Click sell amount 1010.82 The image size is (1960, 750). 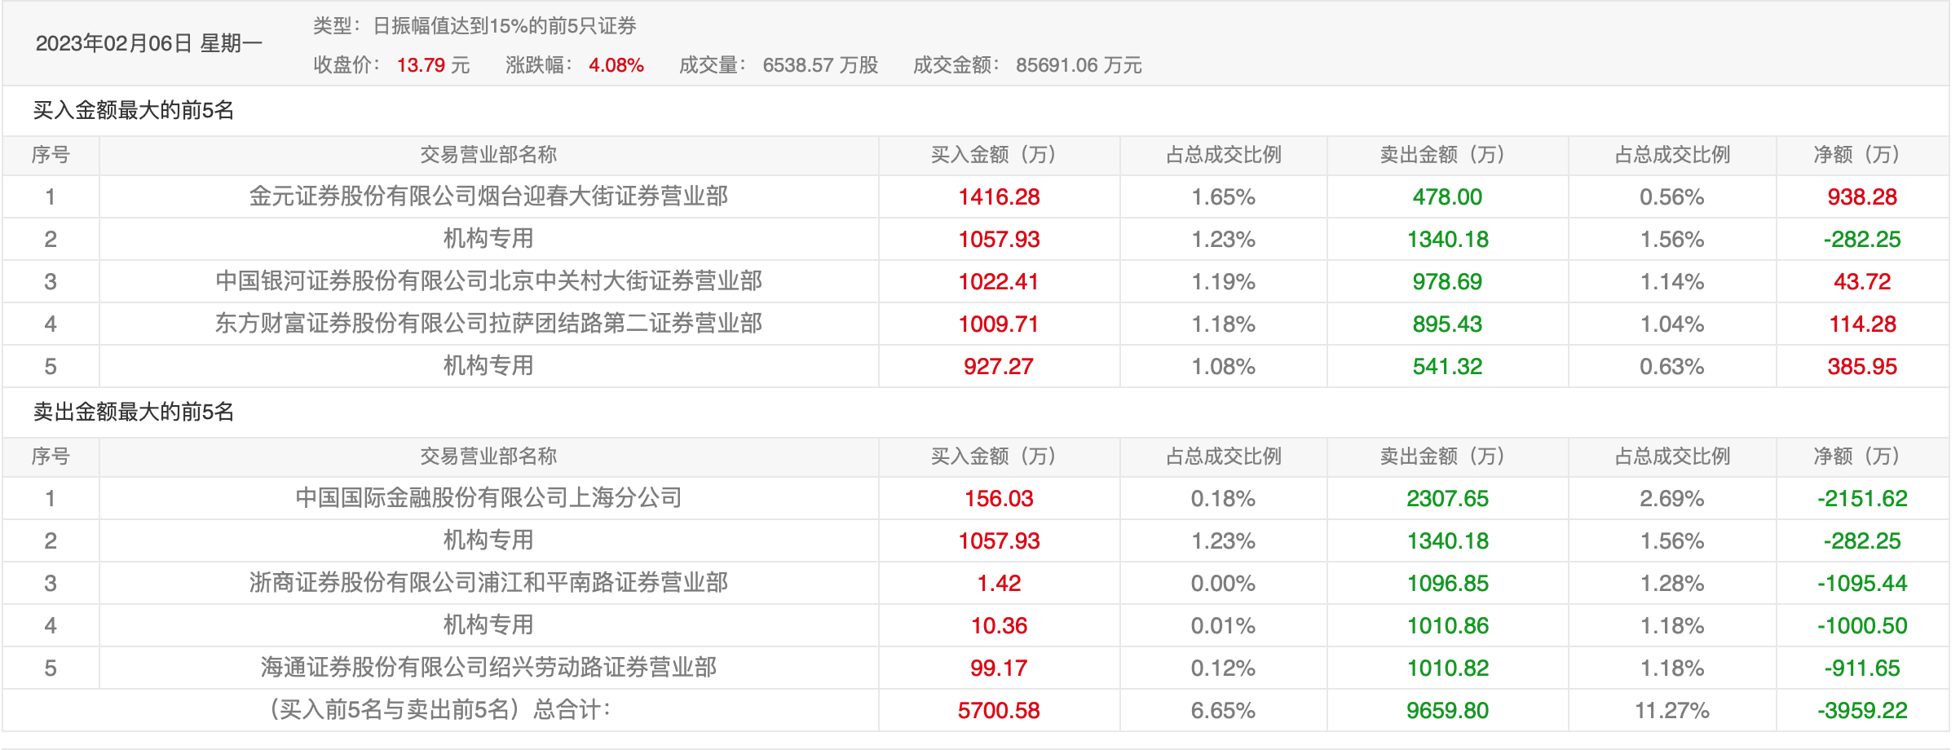1447,668
